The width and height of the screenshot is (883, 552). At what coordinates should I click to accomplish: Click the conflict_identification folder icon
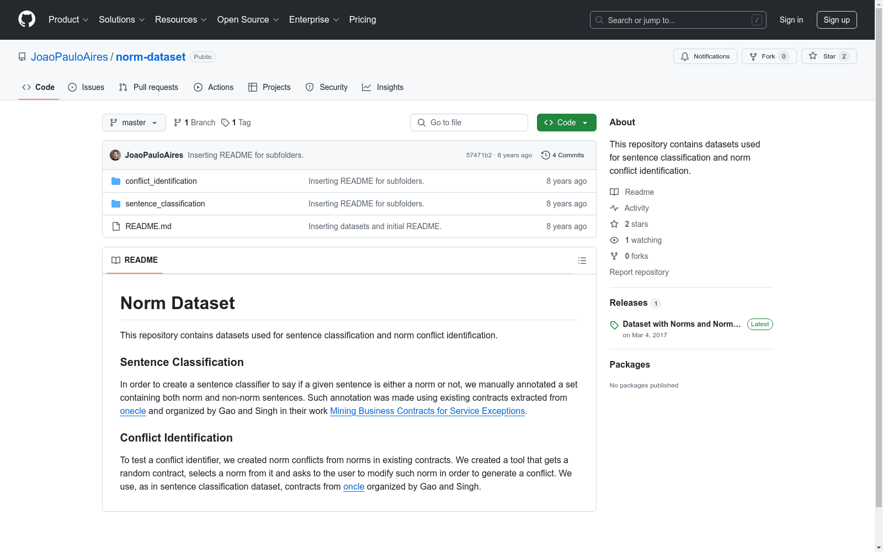[116, 181]
